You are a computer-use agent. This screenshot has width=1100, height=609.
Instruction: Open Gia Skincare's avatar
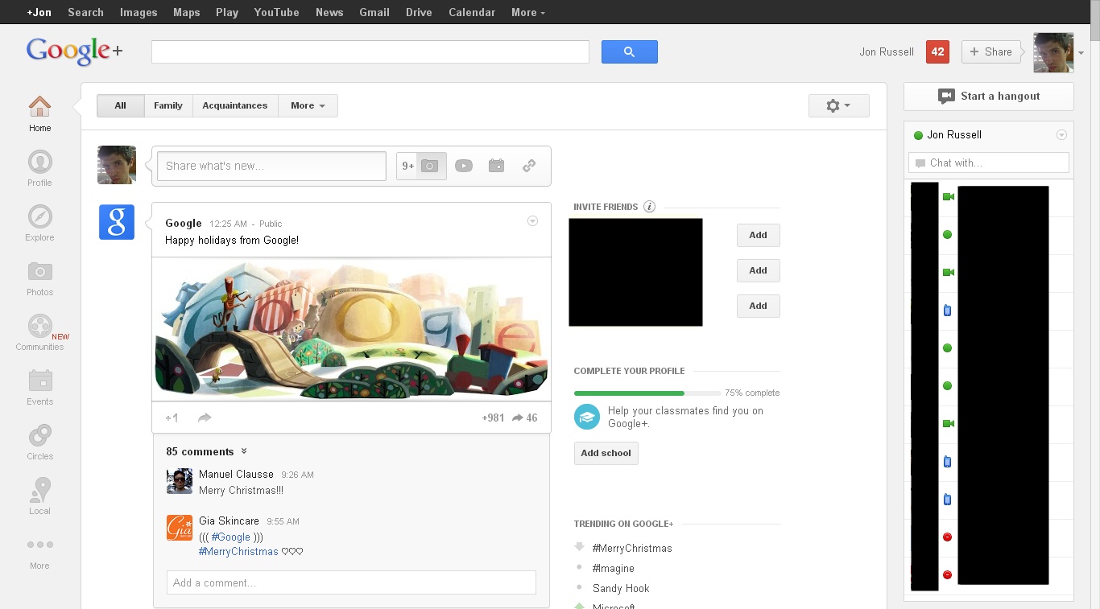180,528
